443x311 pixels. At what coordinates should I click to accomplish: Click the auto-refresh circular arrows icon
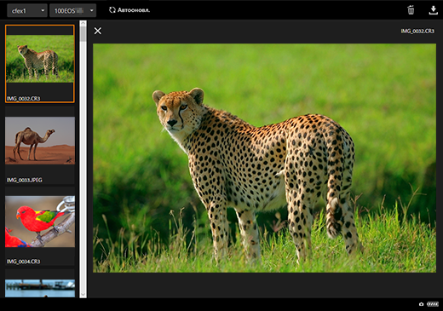[x=112, y=10]
